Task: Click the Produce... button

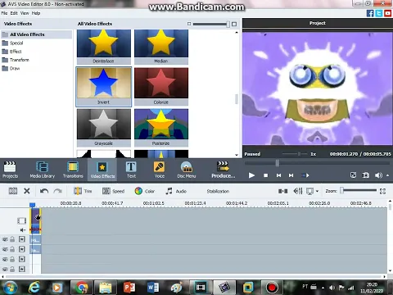Action: click(224, 170)
